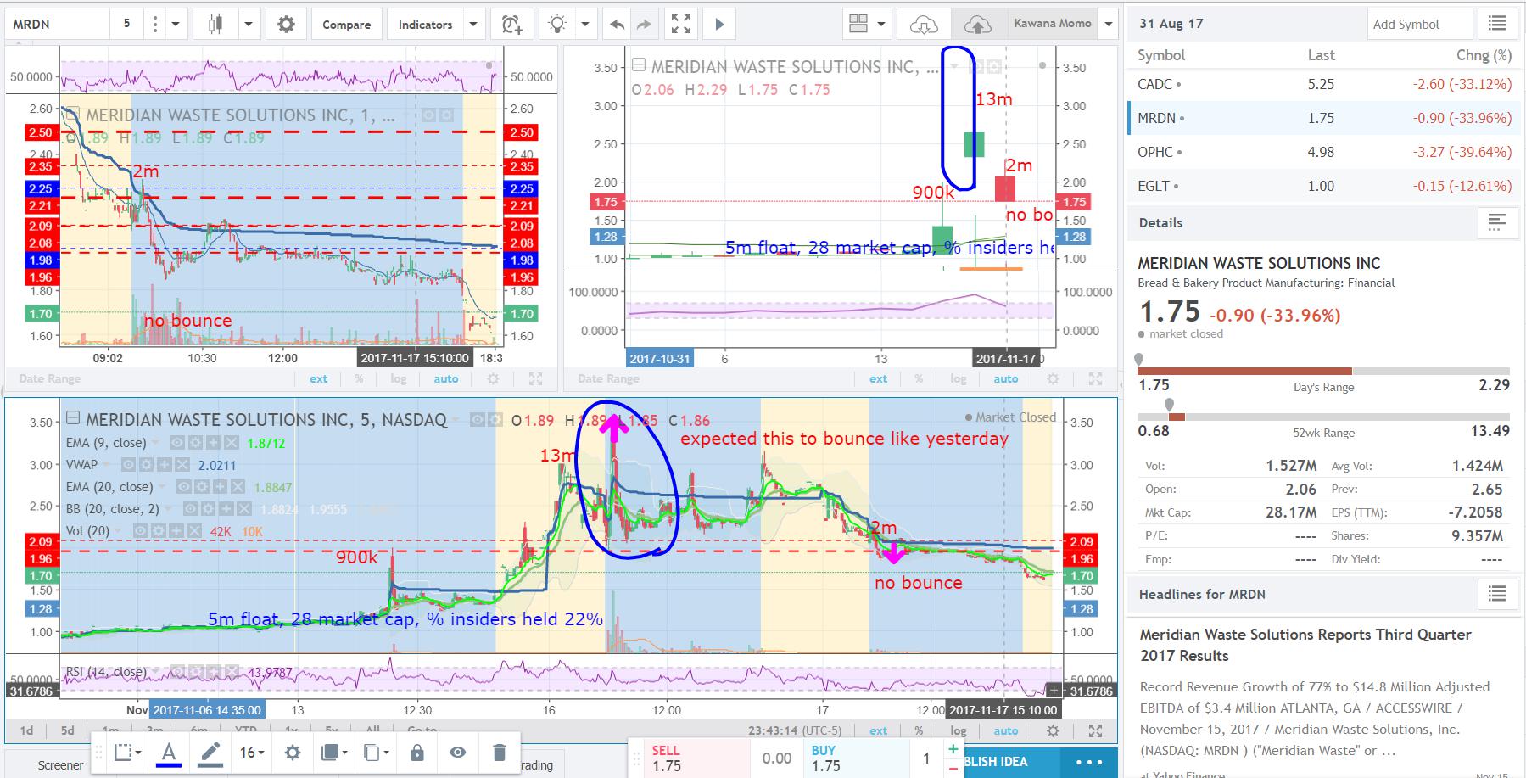This screenshot has width=1526, height=778.
Task: Remove the Vol (20) indicator
Action: (193, 531)
